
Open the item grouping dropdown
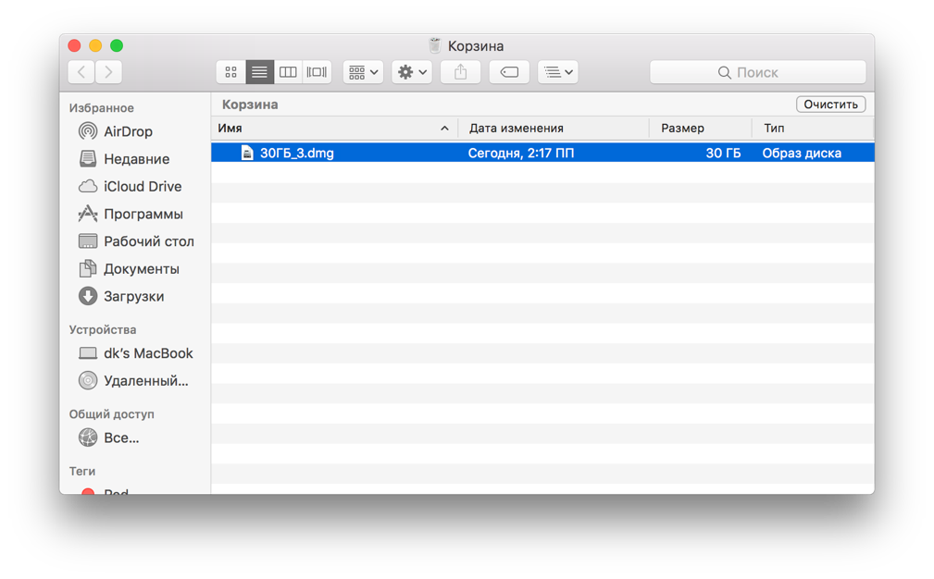click(362, 72)
